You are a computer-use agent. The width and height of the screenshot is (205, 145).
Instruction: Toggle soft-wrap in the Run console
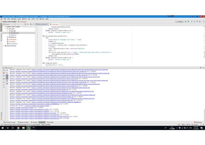point(7,76)
